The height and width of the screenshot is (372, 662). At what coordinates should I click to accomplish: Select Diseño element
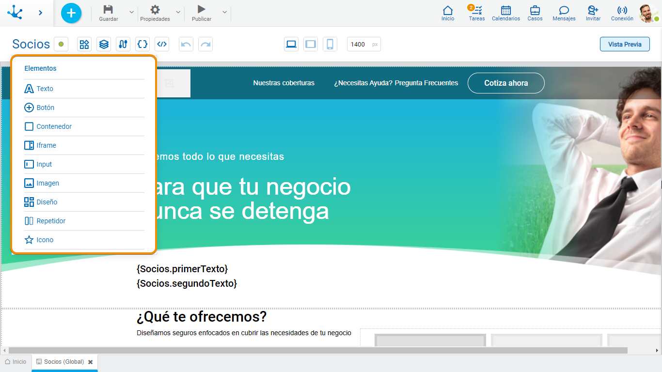point(84,202)
